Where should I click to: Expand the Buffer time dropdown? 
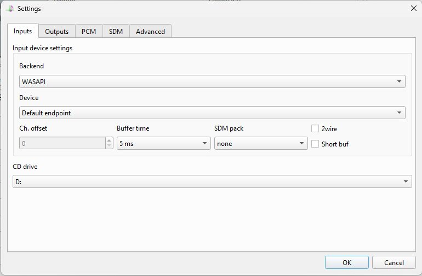pyautogui.click(x=163, y=143)
